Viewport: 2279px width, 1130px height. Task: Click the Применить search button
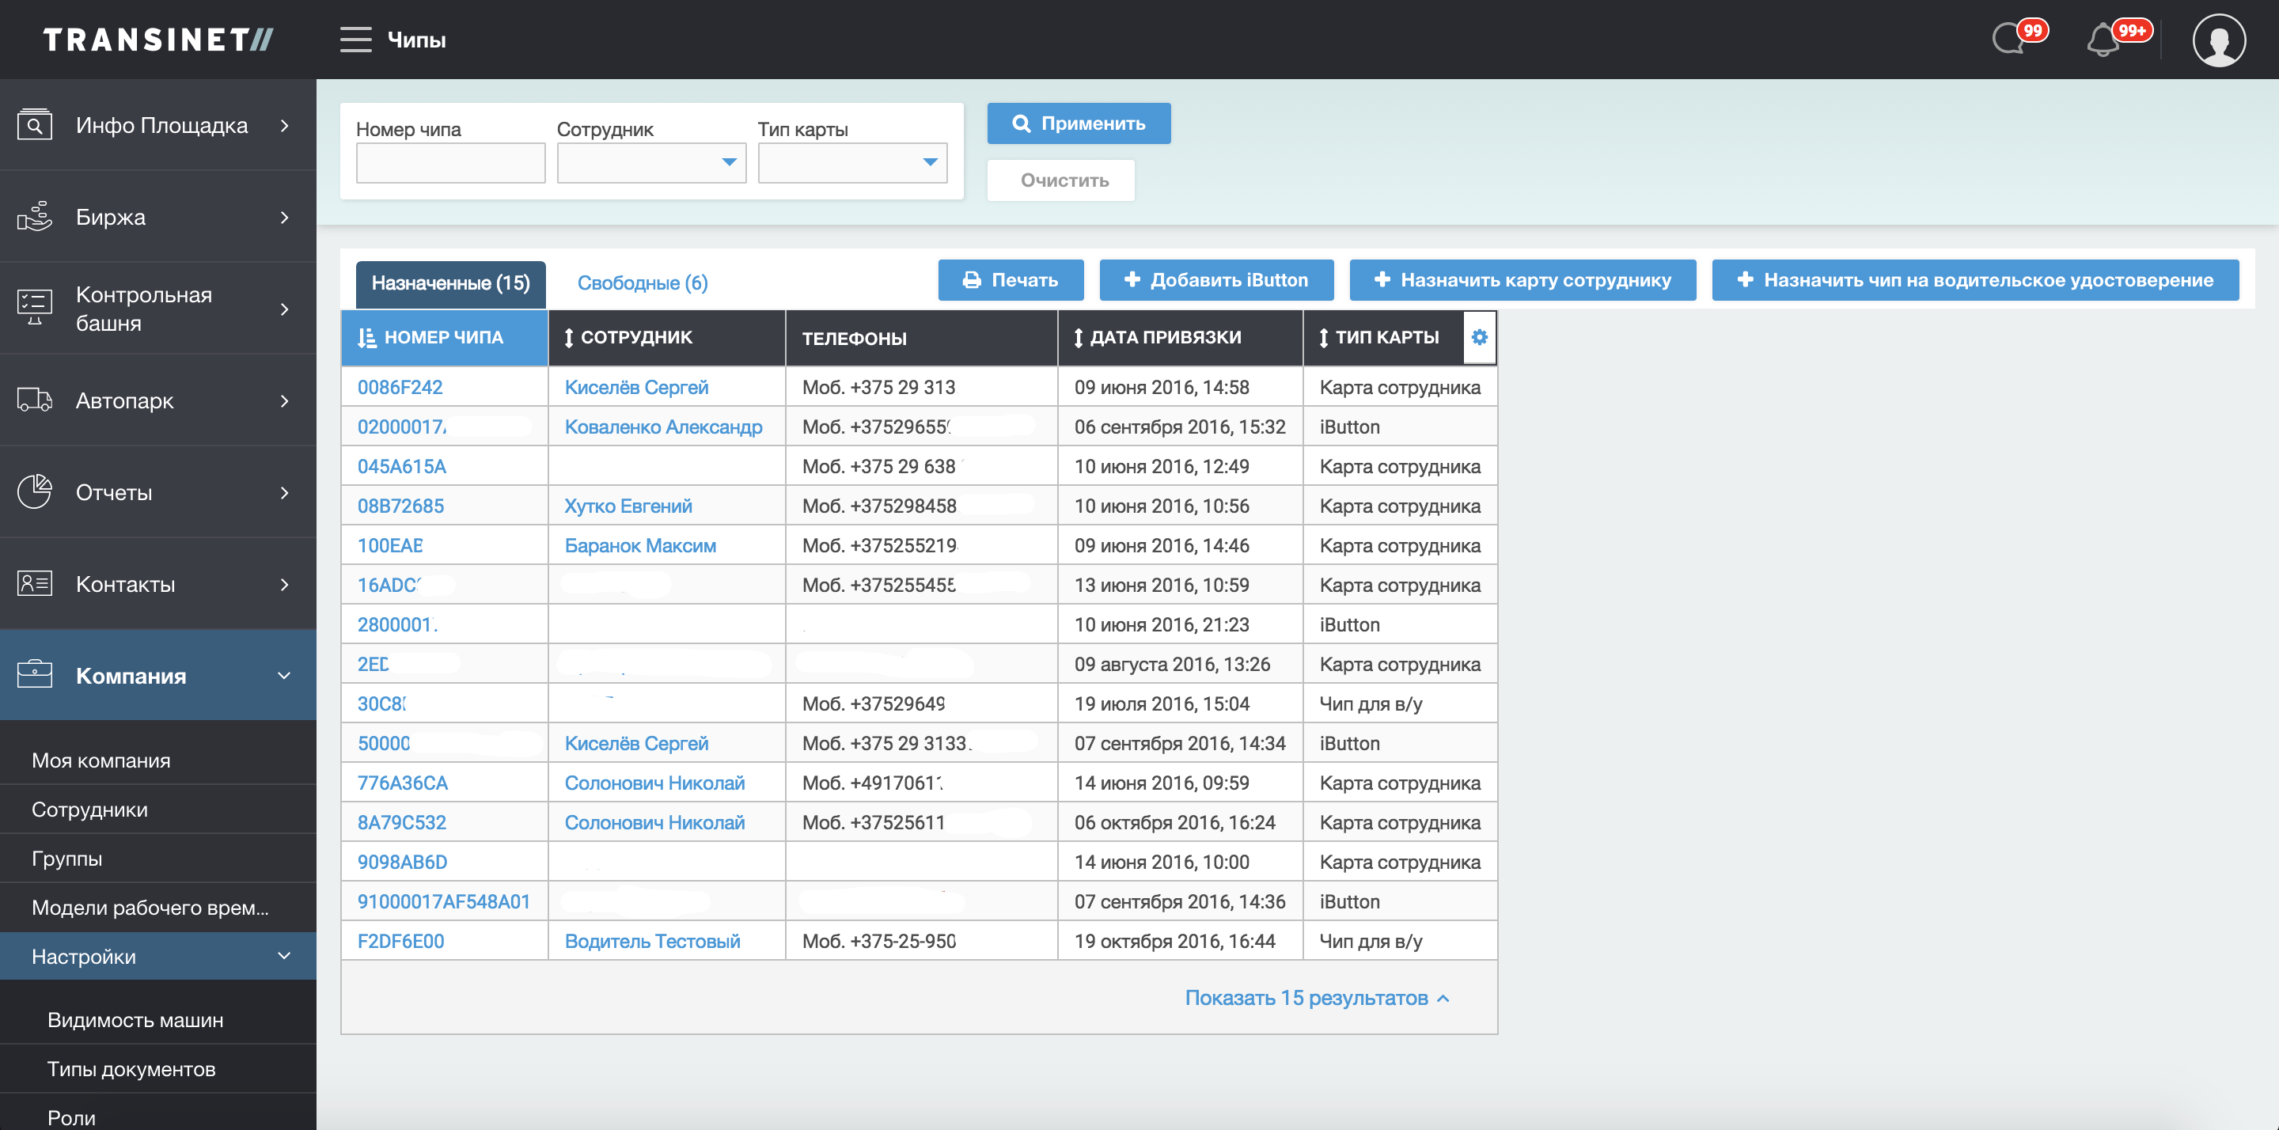(x=1079, y=124)
